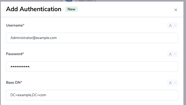Expand the Password field type dropdown
This screenshot has height=105, width=186.
[x=172, y=54]
